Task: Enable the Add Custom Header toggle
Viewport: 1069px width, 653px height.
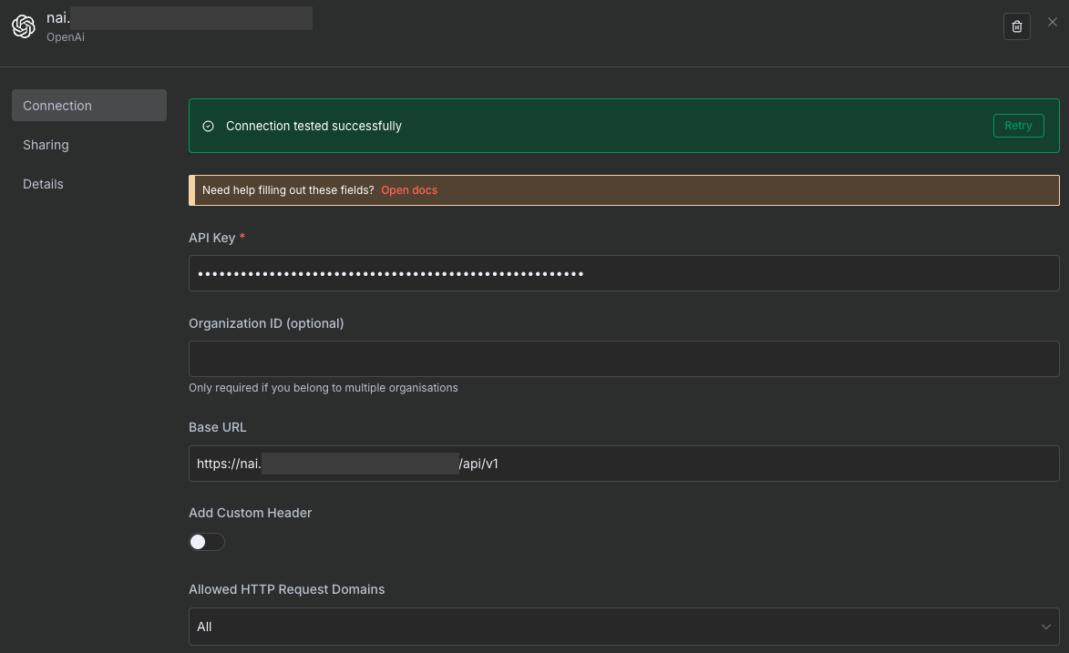Action: (x=207, y=542)
